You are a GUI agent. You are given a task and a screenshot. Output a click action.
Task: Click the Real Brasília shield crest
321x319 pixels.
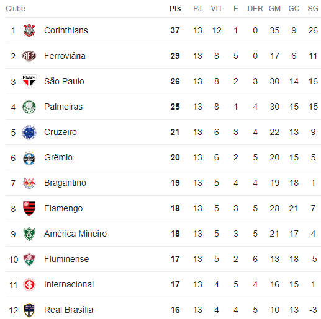pyautogui.click(x=29, y=310)
